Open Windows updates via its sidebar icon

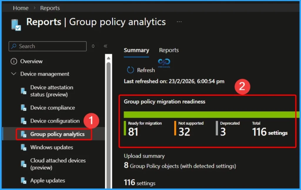[23, 147]
